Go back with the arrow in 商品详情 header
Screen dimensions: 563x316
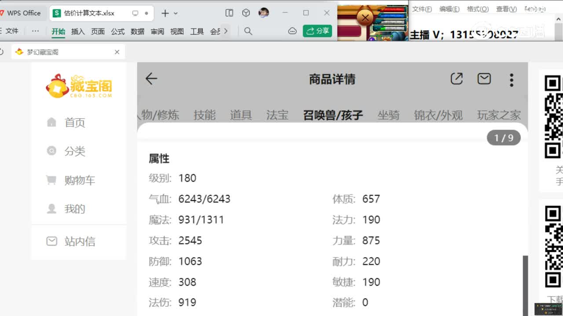[151, 79]
